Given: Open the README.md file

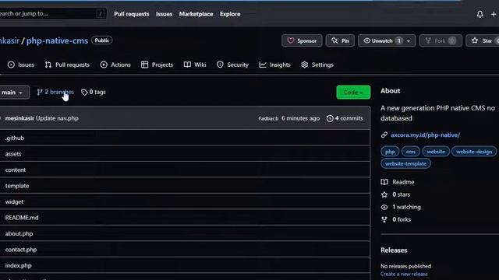Looking at the screenshot, I should tap(22, 218).
